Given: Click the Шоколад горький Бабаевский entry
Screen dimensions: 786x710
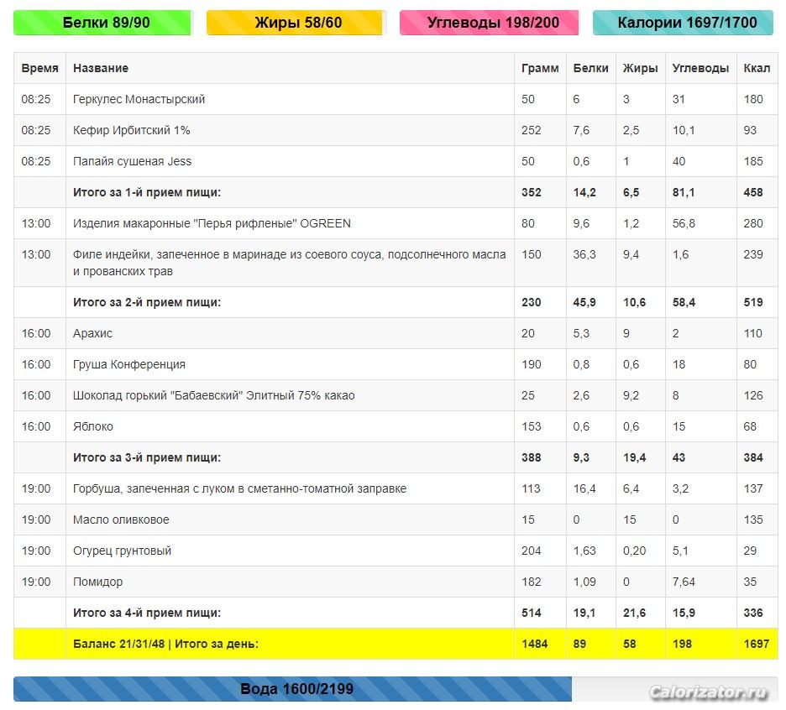Looking at the screenshot, I should point(213,395).
